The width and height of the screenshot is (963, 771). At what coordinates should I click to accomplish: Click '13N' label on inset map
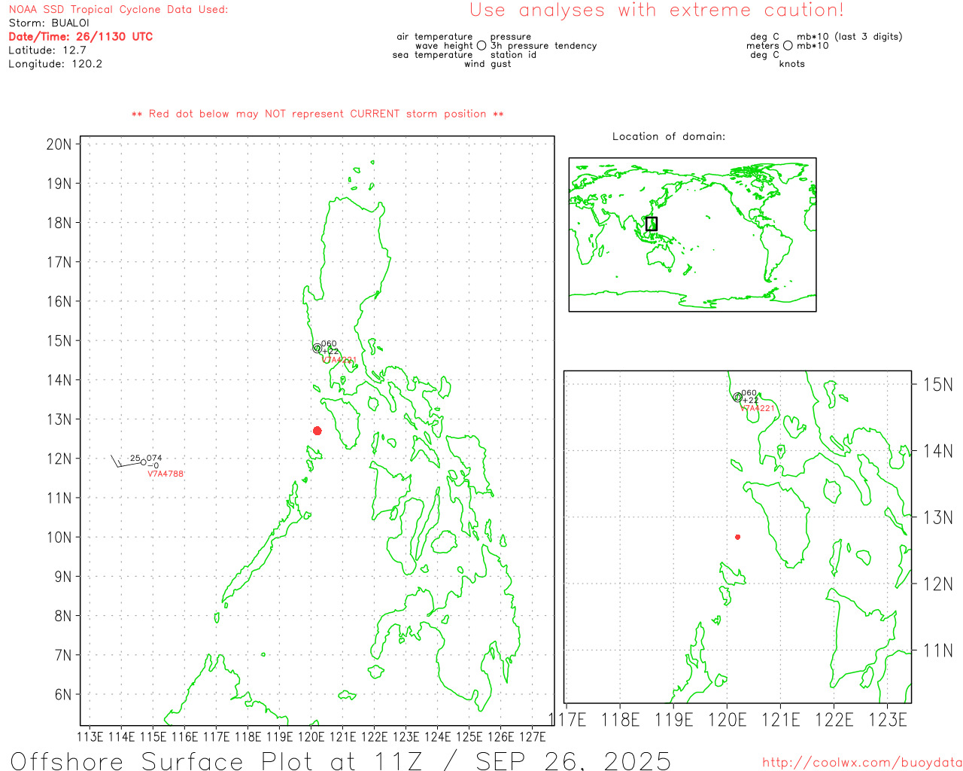[x=938, y=518]
